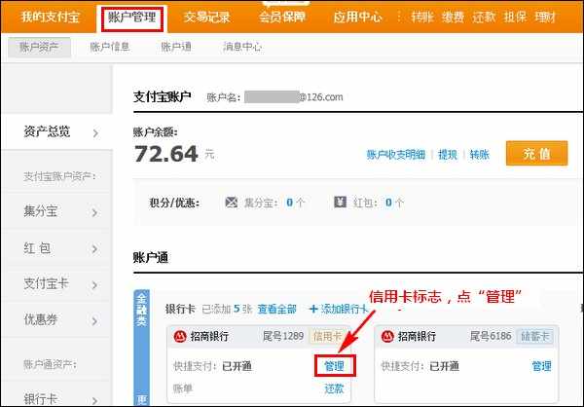Open 账户收支明细 link
The height and width of the screenshot is (407, 584).
(x=396, y=155)
